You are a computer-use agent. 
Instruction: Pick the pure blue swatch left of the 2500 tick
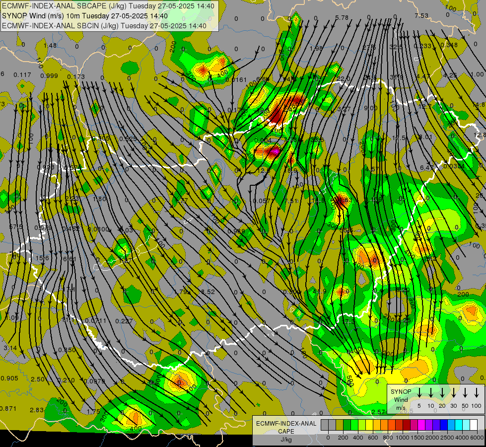coord(443,425)
